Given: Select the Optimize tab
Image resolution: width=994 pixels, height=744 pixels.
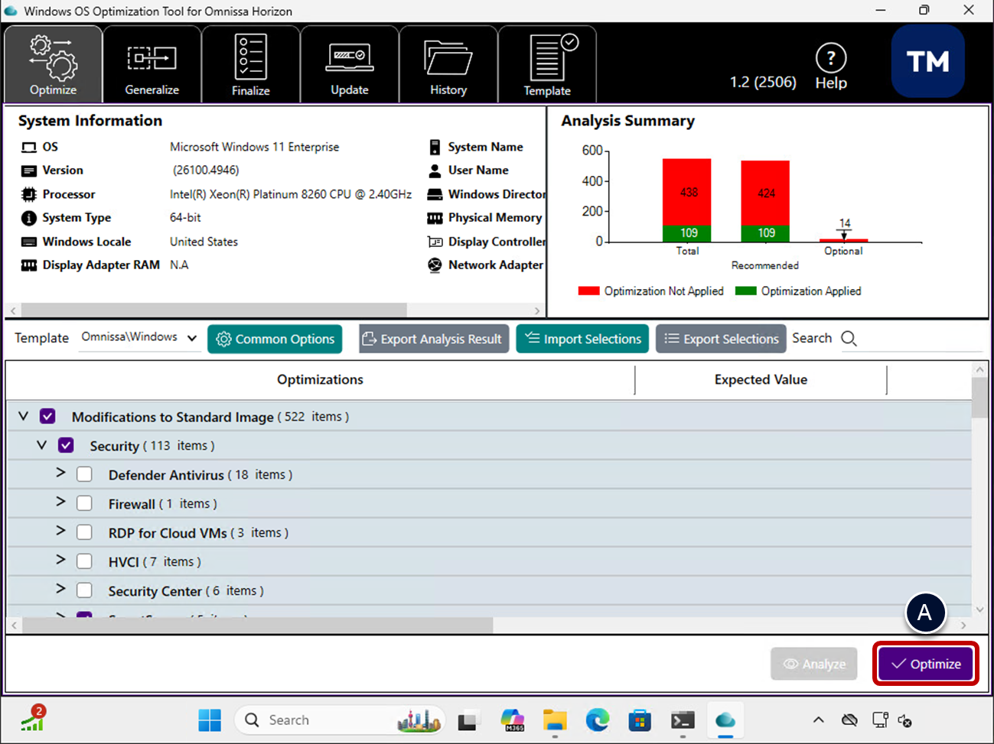Looking at the screenshot, I should [x=53, y=65].
